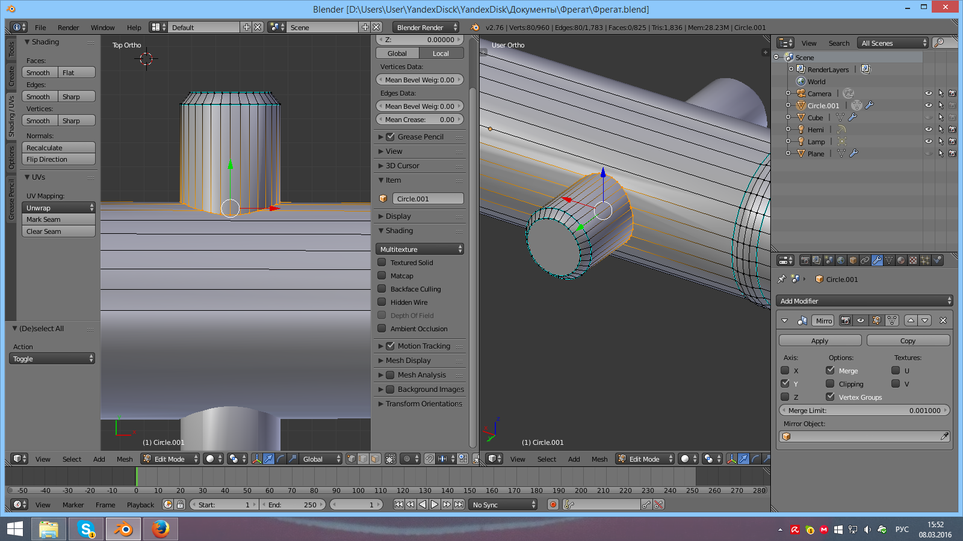The image size is (963, 541).
Task: Click the Mark Seam button
Action: click(x=58, y=219)
